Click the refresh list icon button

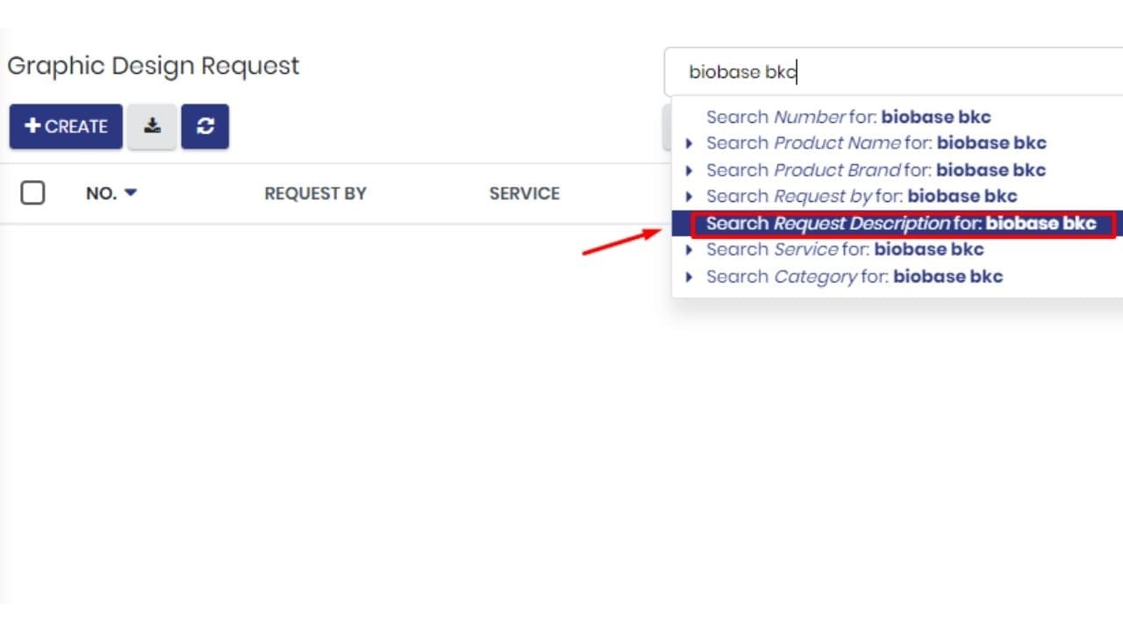point(205,126)
